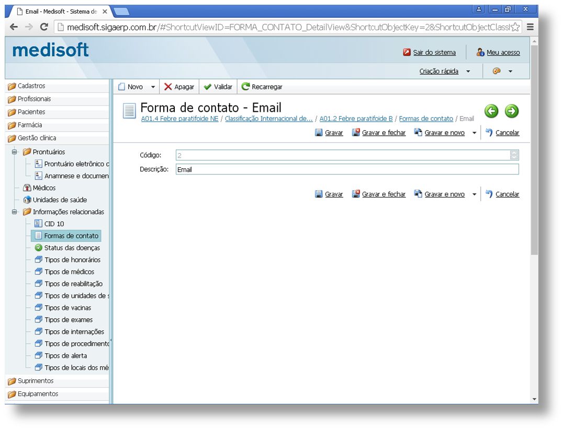Image resolution: width=564 pixels, height=430 pixels.
Task: Click the browser back arrow
Action: (14, 27)
